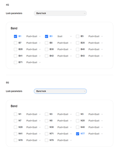Tick the B20 band checkbox
The width and height of the screenshot is (117, 148).
[x=78, y=43]
